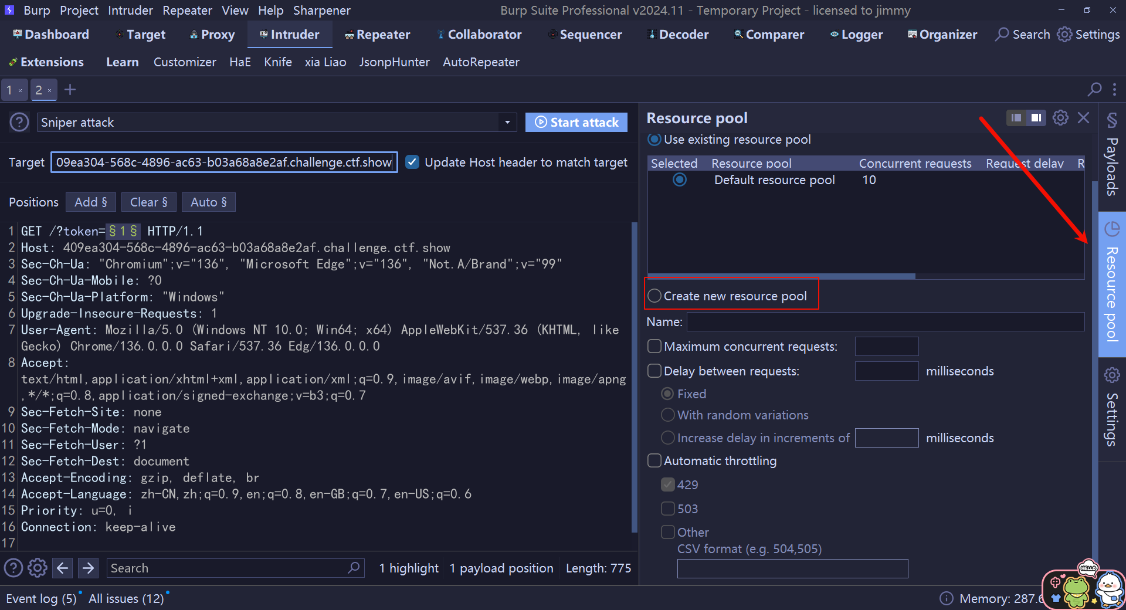Open All issues (12)
The image size is (1126, 610).
click(126, 598)
